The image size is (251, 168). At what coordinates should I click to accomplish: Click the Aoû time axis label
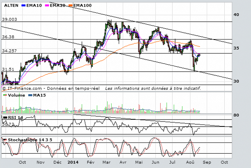[x=190, y=162]
